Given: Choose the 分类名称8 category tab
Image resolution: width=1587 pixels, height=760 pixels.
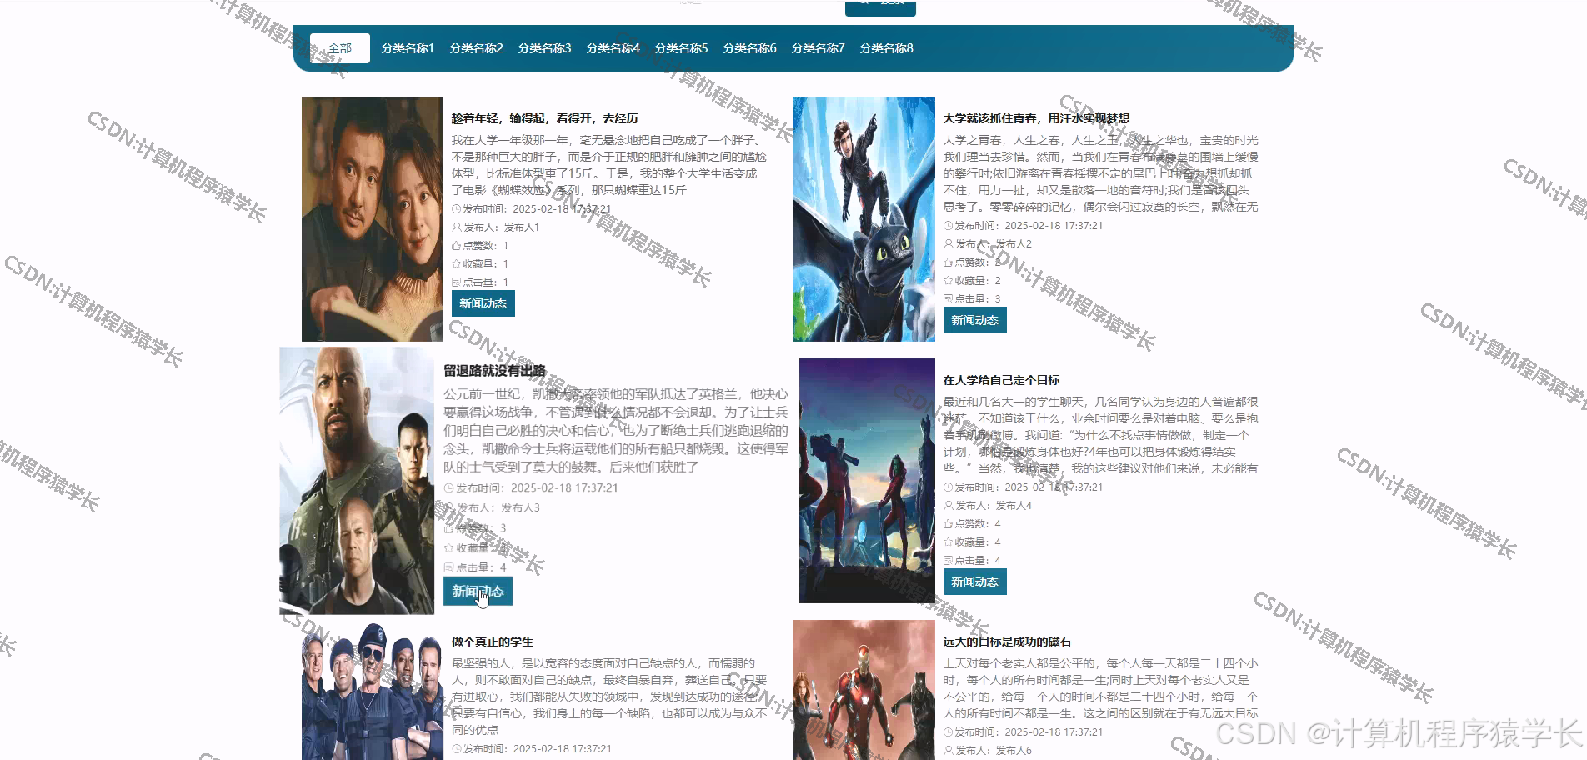Looking at the screenshot, I should point(886,48).
